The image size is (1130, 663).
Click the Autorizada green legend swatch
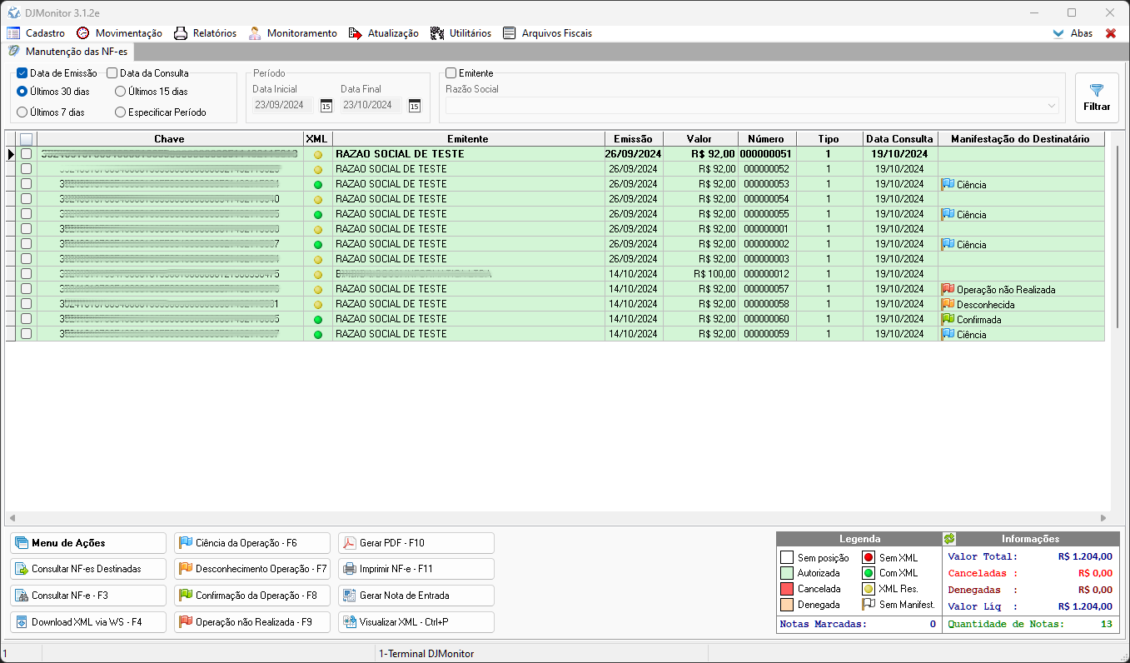pyautogui.click(x=787, y=573)
